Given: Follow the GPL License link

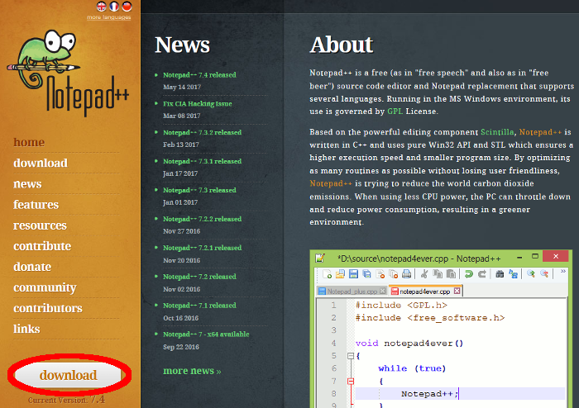Looking at the screenshot, I should pyautogui.click(x=395, y=111).
